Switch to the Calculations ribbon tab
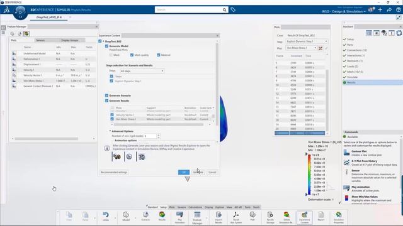403x226 pixels. coord(195,207)
